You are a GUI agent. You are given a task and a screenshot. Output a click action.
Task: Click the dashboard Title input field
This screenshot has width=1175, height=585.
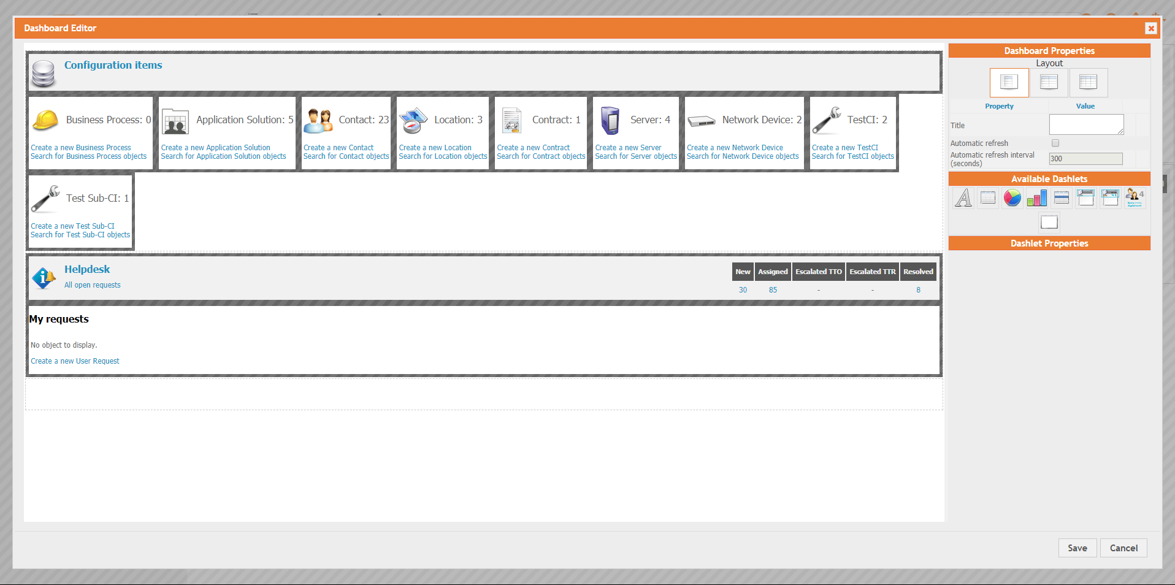[x=1085, y=124]
